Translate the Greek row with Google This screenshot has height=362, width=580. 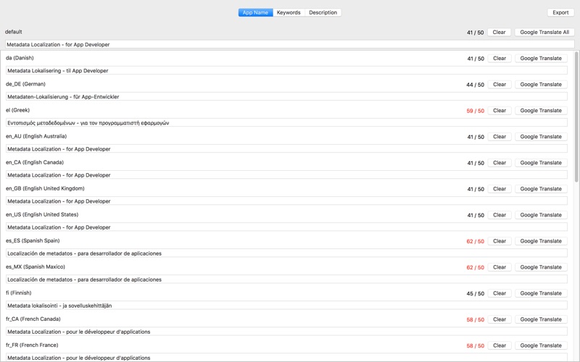click(541, 111)
